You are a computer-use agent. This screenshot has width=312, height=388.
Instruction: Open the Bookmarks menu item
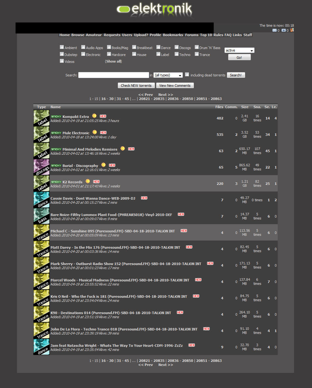[173, 35]
